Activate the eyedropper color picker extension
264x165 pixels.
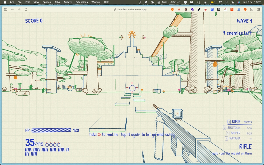199,10
